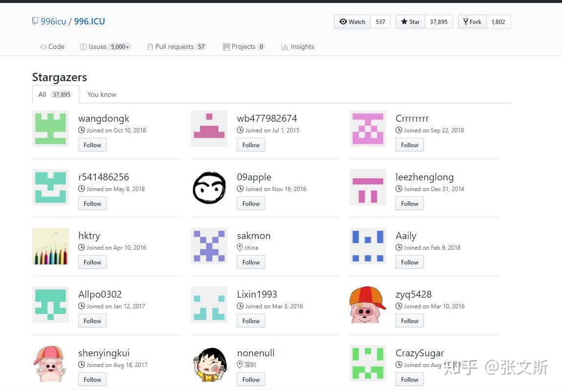
Task: Open the Projects tab
Action: (x=244, y=46)
